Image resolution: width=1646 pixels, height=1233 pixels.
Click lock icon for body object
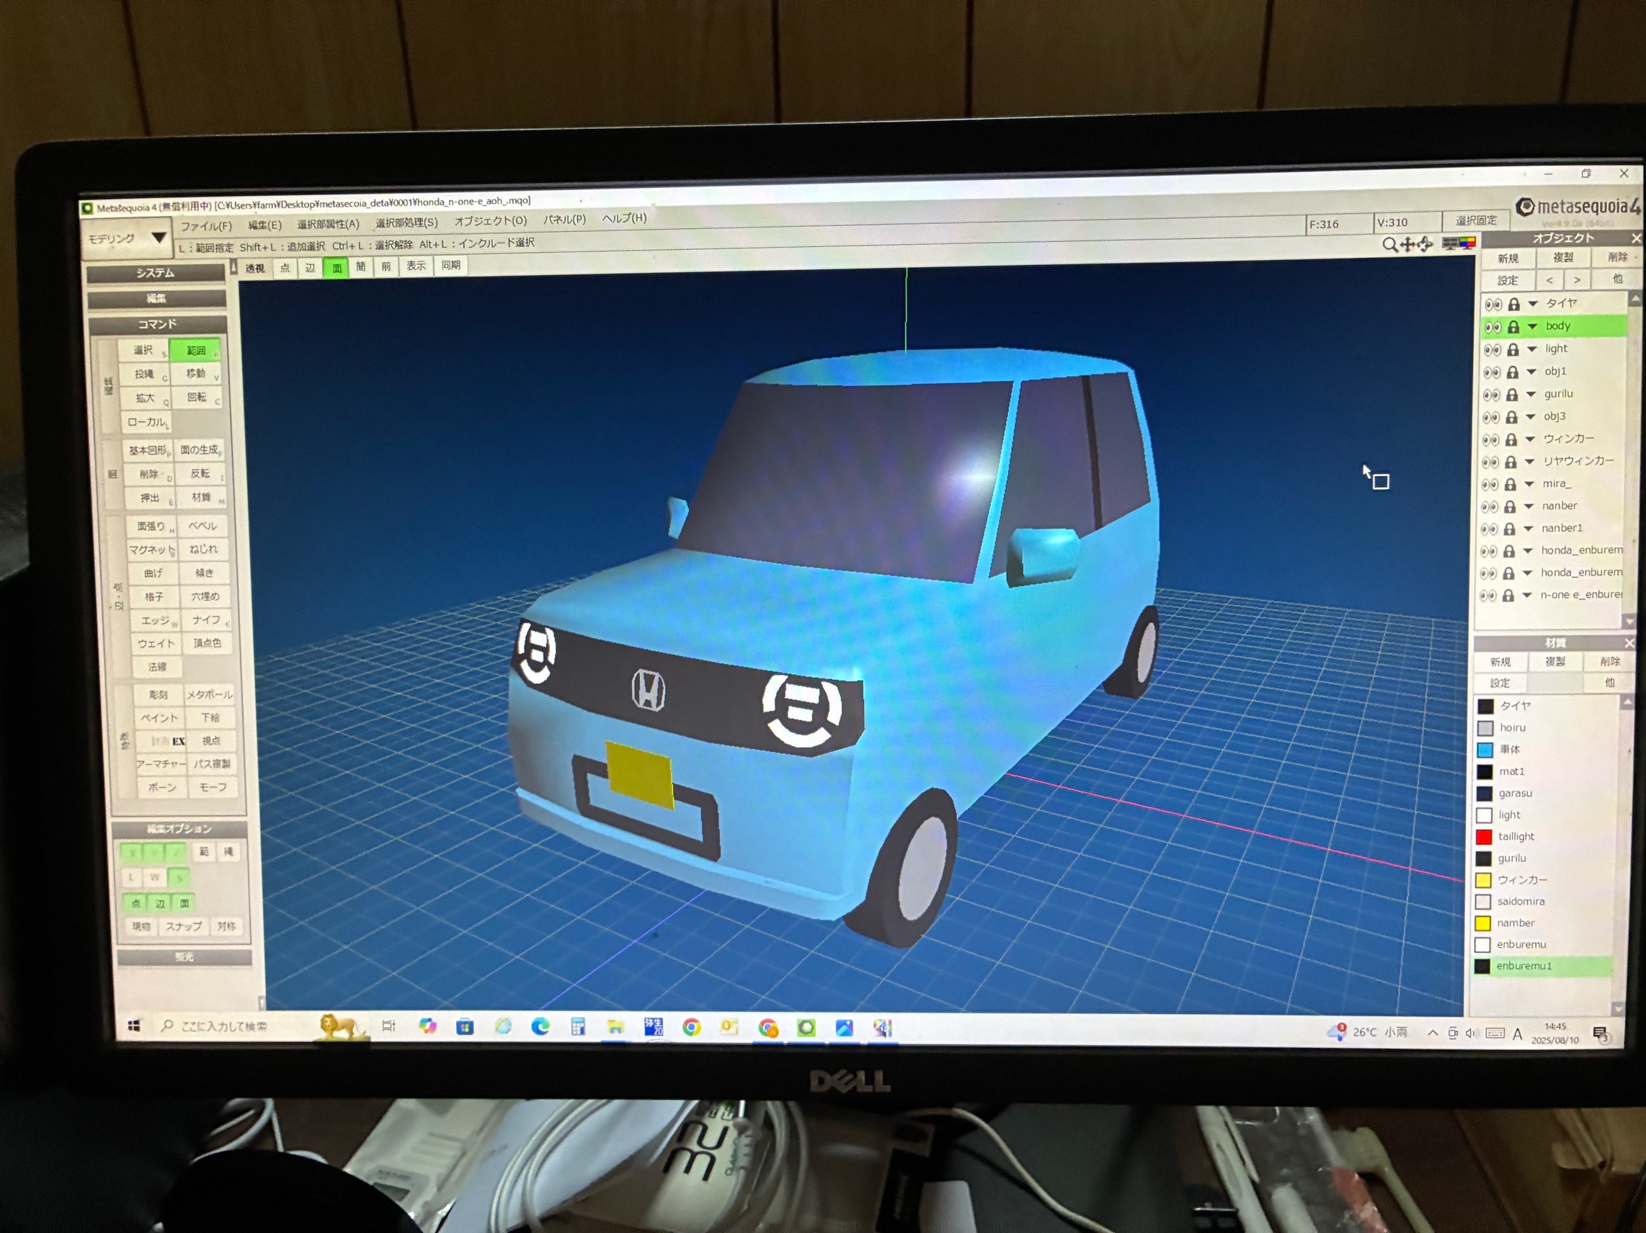(1513, 326)
